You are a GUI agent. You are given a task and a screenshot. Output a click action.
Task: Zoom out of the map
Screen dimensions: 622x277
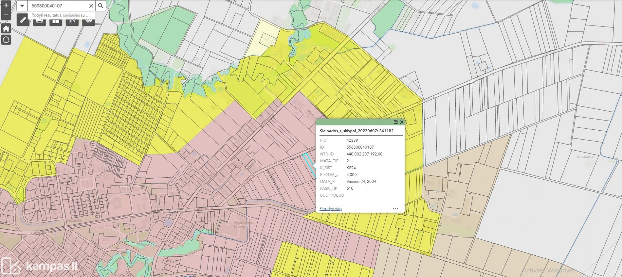point(6,15)
